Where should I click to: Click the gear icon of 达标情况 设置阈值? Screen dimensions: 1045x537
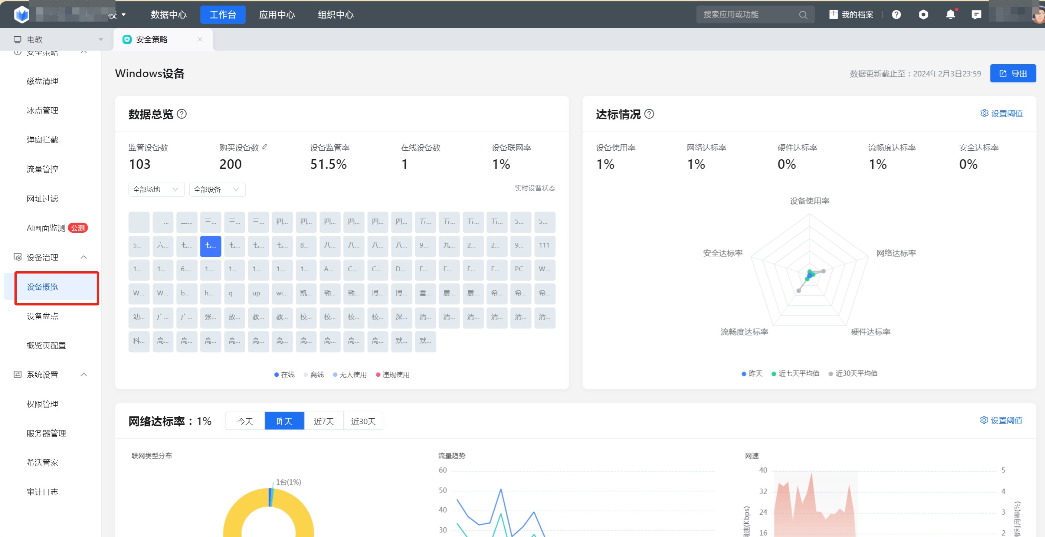984,113
